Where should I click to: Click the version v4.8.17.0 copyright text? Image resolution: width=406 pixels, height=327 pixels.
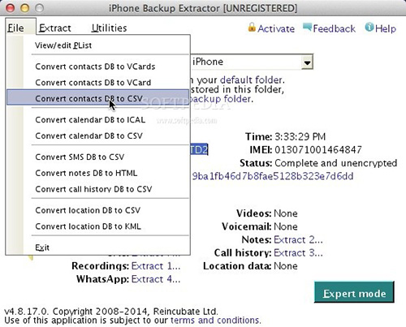point(111,312)
